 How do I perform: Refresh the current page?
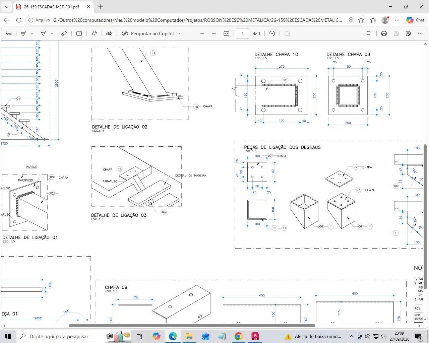pyautogui.click(x=19, y=20)
